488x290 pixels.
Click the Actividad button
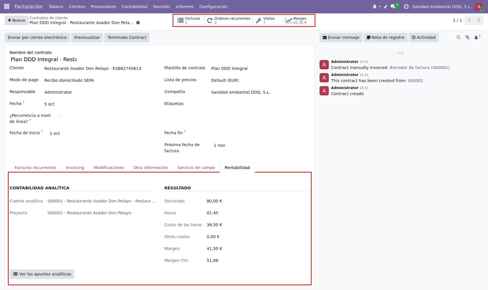tap(424, 37)
